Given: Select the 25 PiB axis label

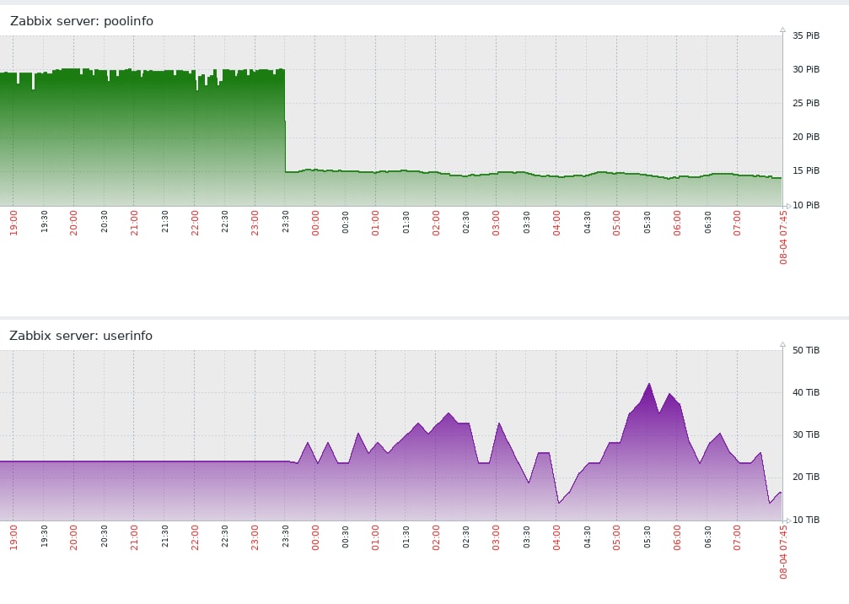Looking at the screenshot, I should [806, 103].
